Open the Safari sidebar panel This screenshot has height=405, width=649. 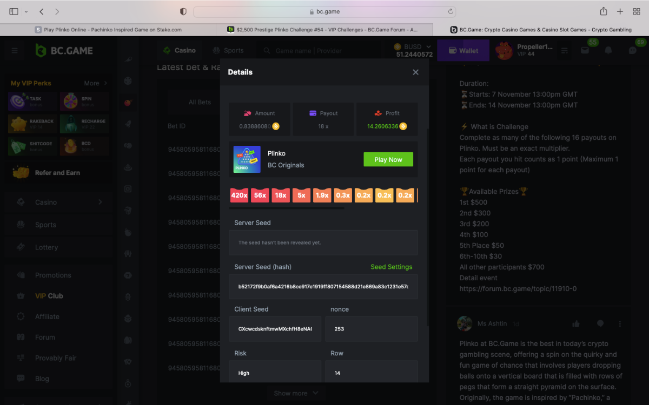(x=14, y=11)
